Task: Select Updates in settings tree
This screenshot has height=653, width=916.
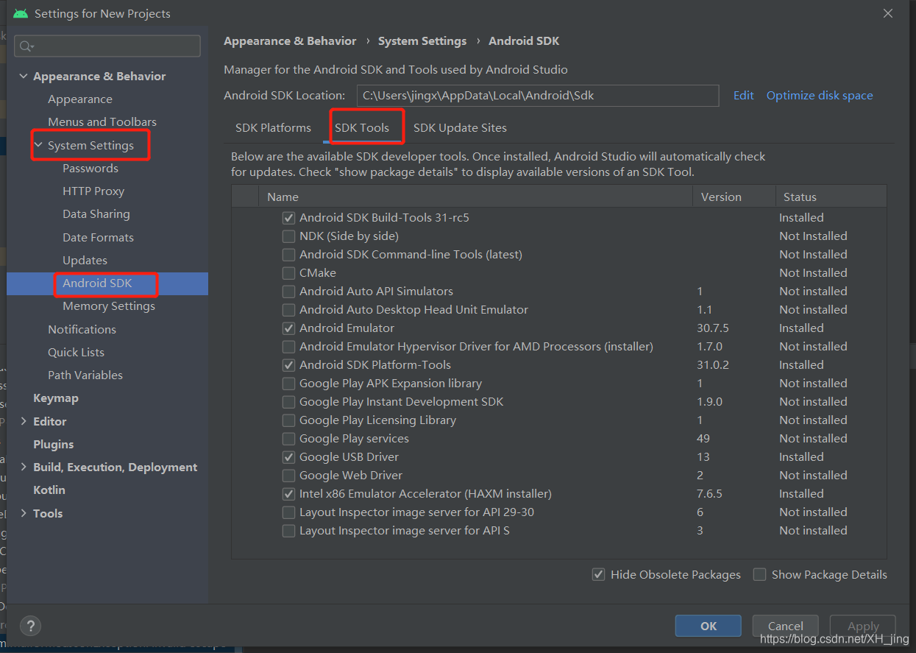Action: (x=85, y=261)
